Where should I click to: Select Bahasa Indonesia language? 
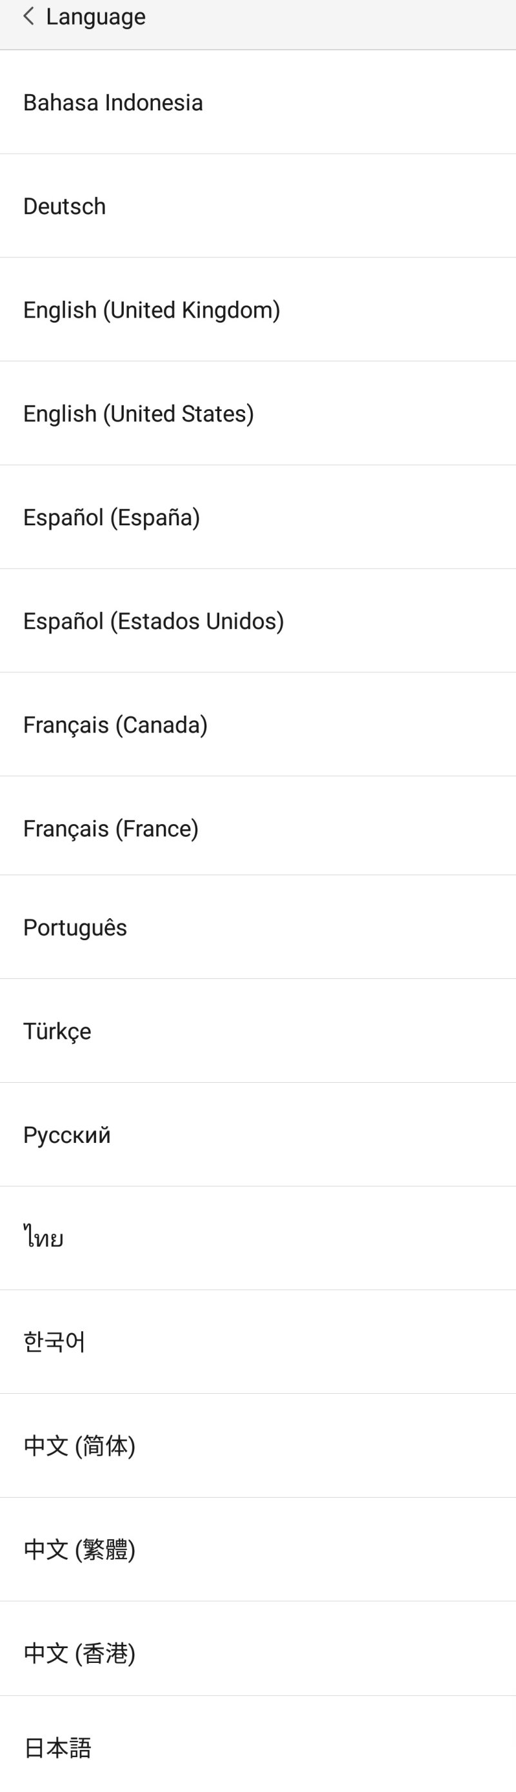coord(114,103)
